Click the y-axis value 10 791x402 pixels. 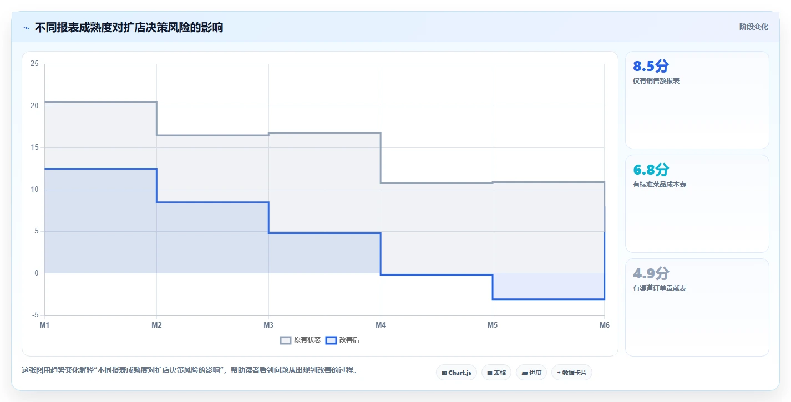coord(34,190)
